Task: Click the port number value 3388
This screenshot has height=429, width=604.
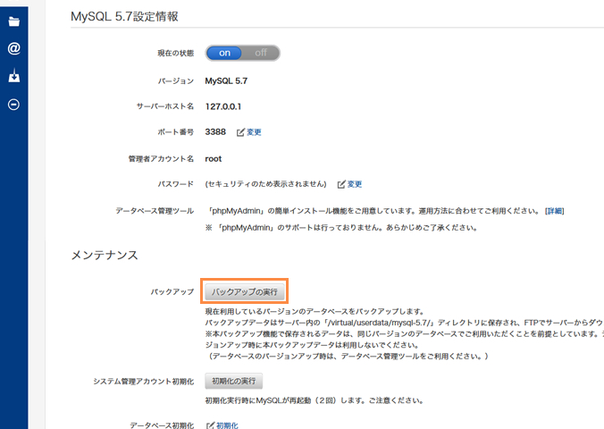Action: click(x=215, y=132)
